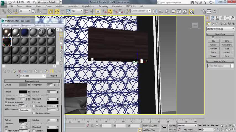Click the Render Production teapot icon
The width and height of the screenshot is (236, 132).
click(215, 12)
